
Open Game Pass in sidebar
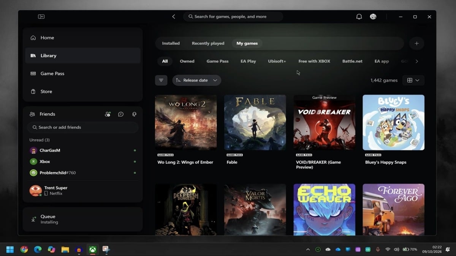83,74
